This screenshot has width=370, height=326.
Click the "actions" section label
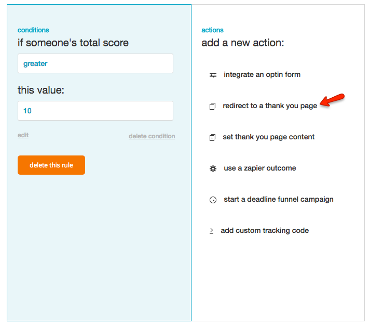pyautogui.click(x=213, y=30)
